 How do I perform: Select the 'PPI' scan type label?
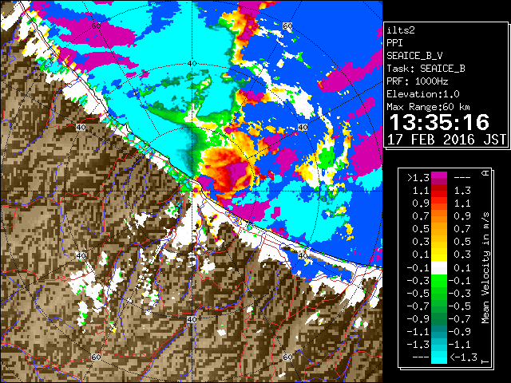pyautogui.click(x=394, y=43)
